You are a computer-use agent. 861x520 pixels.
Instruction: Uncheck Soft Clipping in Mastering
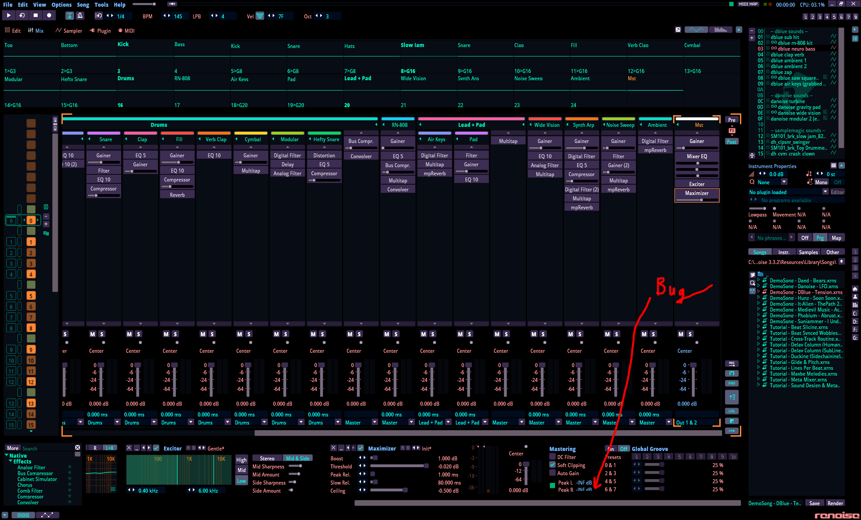(552, 465)
